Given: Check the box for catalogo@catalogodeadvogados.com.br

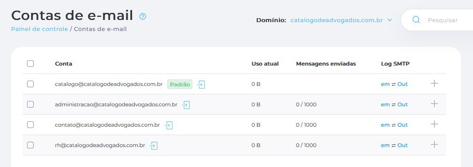Looking at the screenshot, I should pyautogui.click(x=30, y=84).
